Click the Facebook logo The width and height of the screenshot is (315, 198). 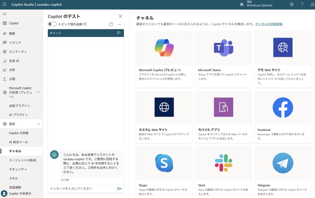pos(283,107)
